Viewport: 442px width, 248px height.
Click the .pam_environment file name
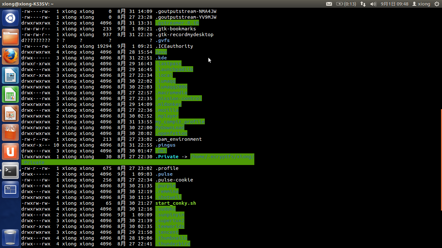[179, 139]
